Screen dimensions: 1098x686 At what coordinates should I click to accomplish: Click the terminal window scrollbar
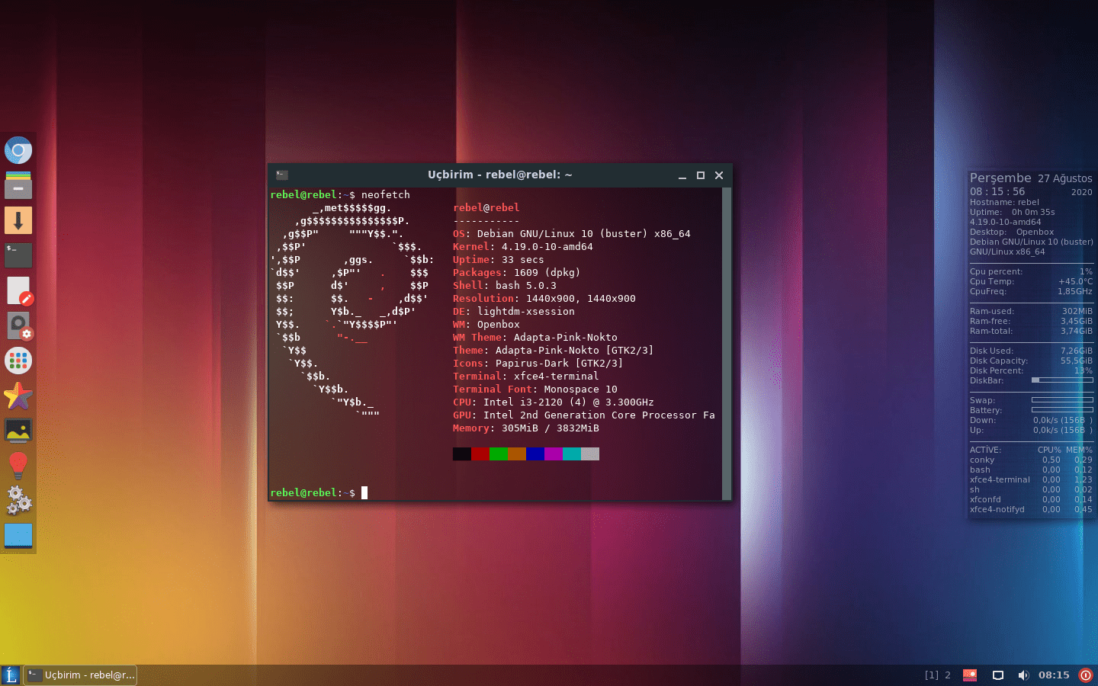tap(727, 344)
